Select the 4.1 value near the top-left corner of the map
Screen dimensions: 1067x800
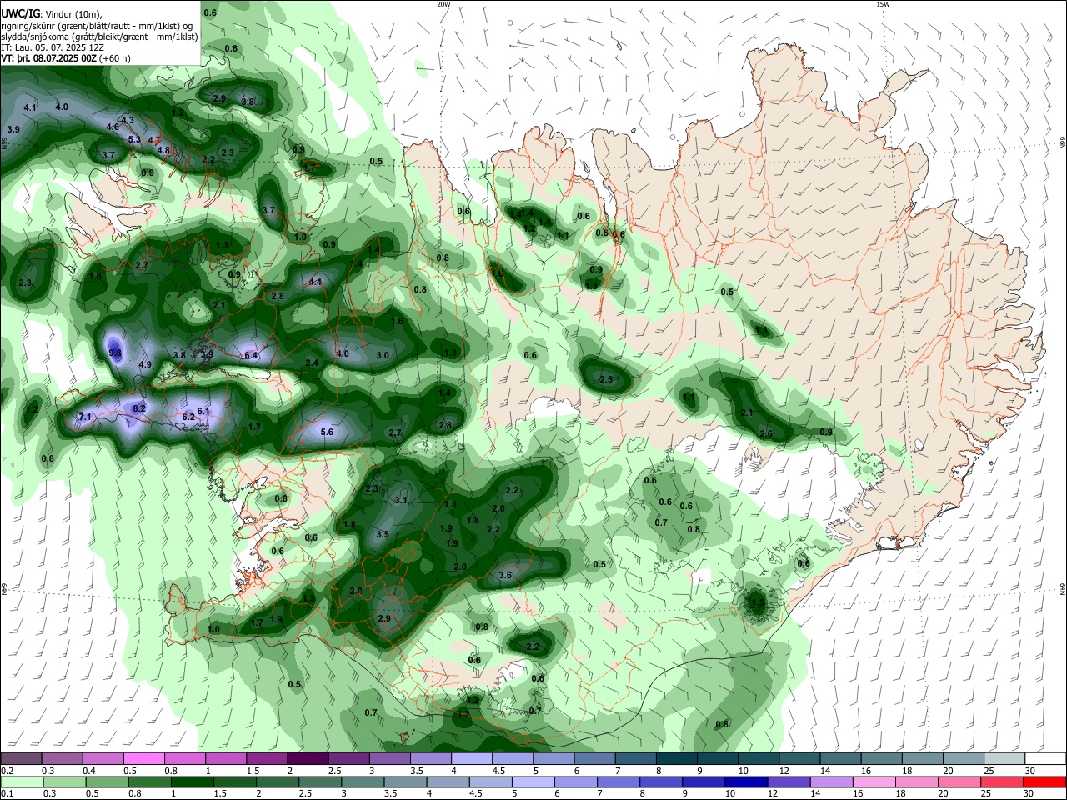coord(30,108)
